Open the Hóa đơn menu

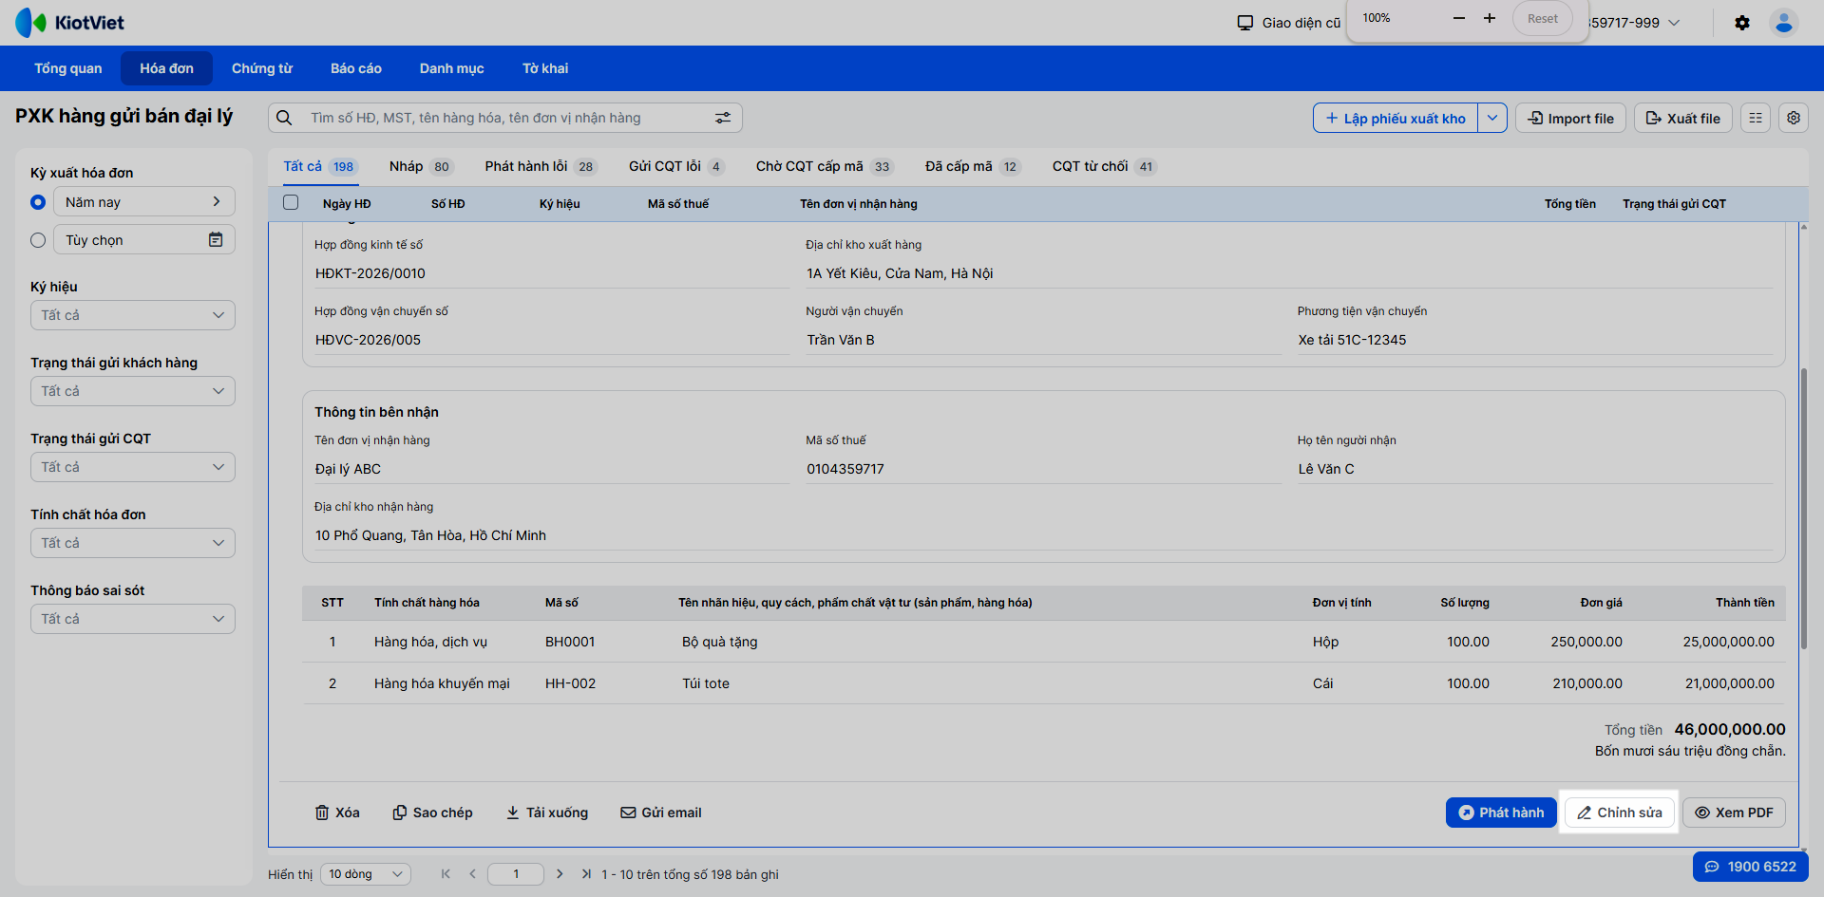[167, 68]
